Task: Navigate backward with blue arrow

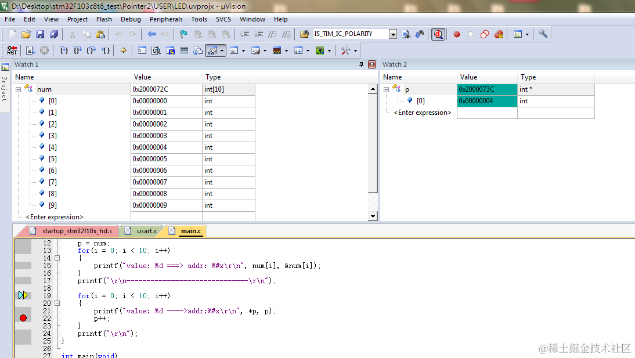Action: (x=151, y=34)
